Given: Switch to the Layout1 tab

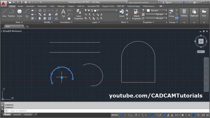Looking at the screenshot, I should click(17, 114).
